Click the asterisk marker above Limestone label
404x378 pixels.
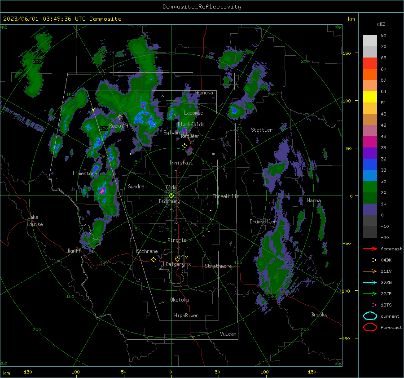point(85,169)
